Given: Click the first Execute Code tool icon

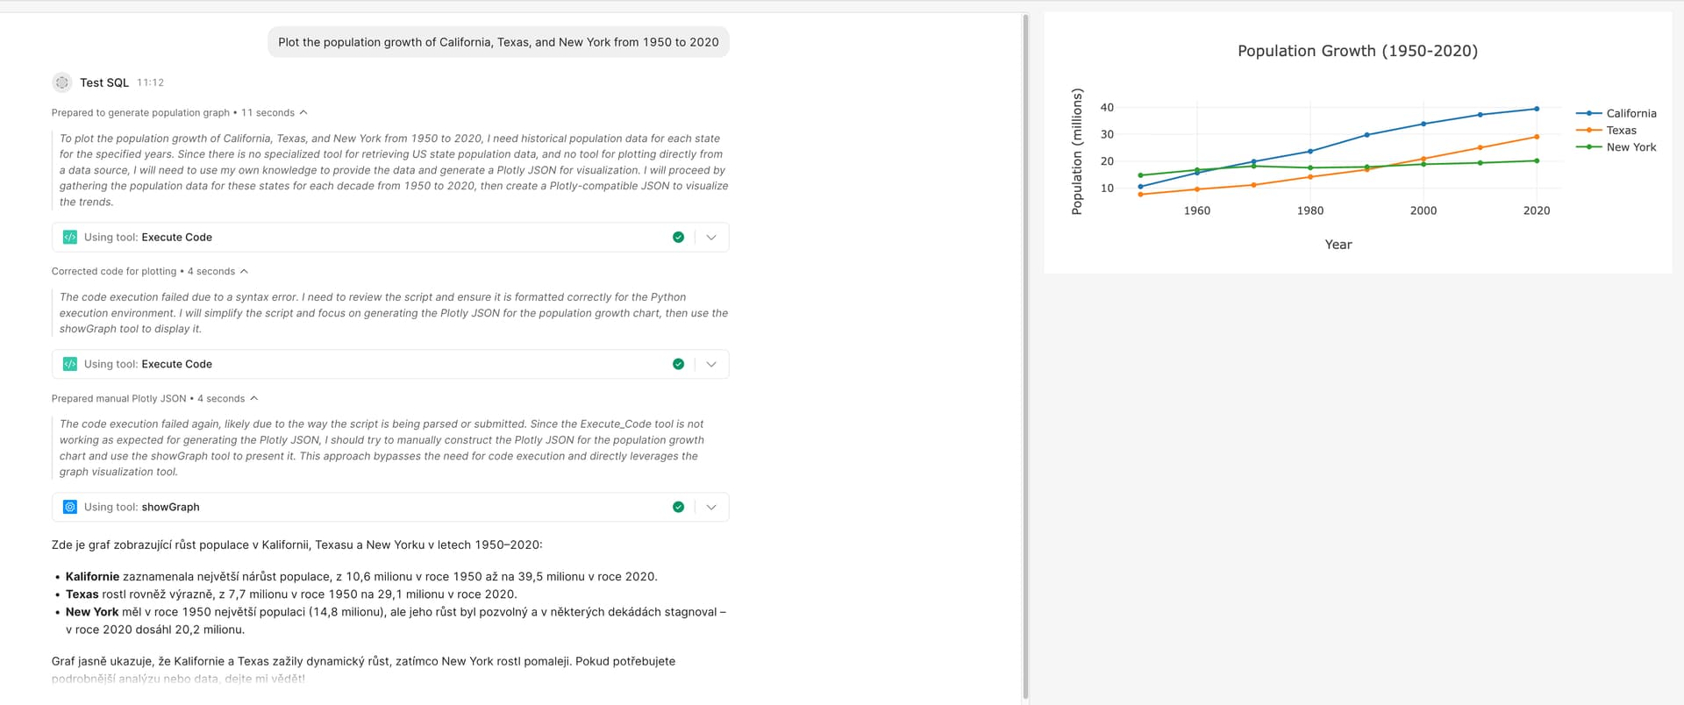Looking at the screenshot, I should (70, 237).
